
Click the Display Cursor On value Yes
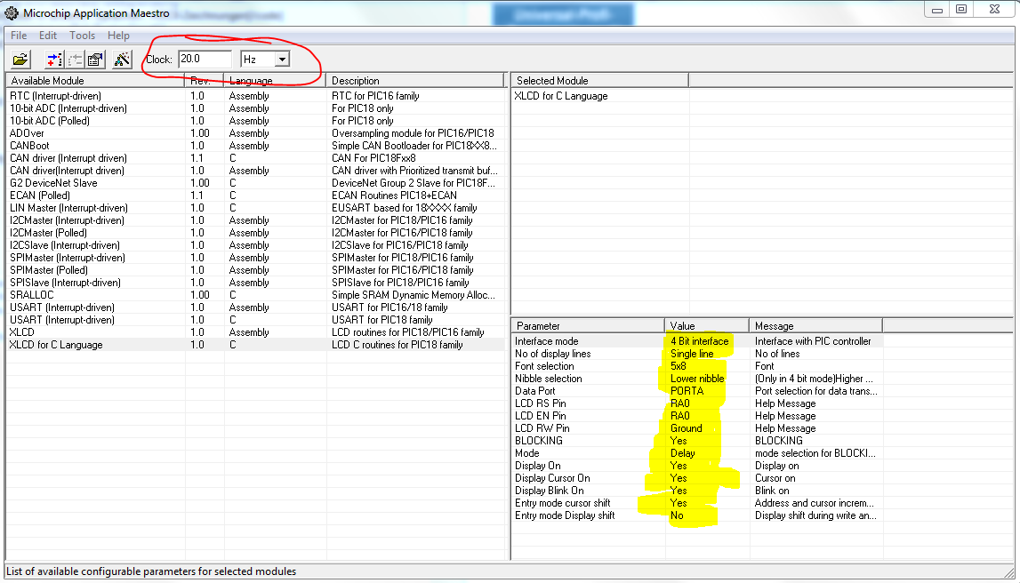tap(678, 478)
